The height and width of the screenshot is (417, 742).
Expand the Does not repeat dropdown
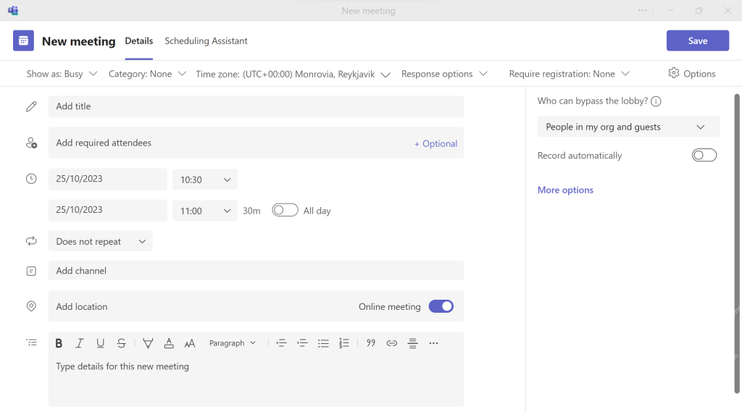100,241
